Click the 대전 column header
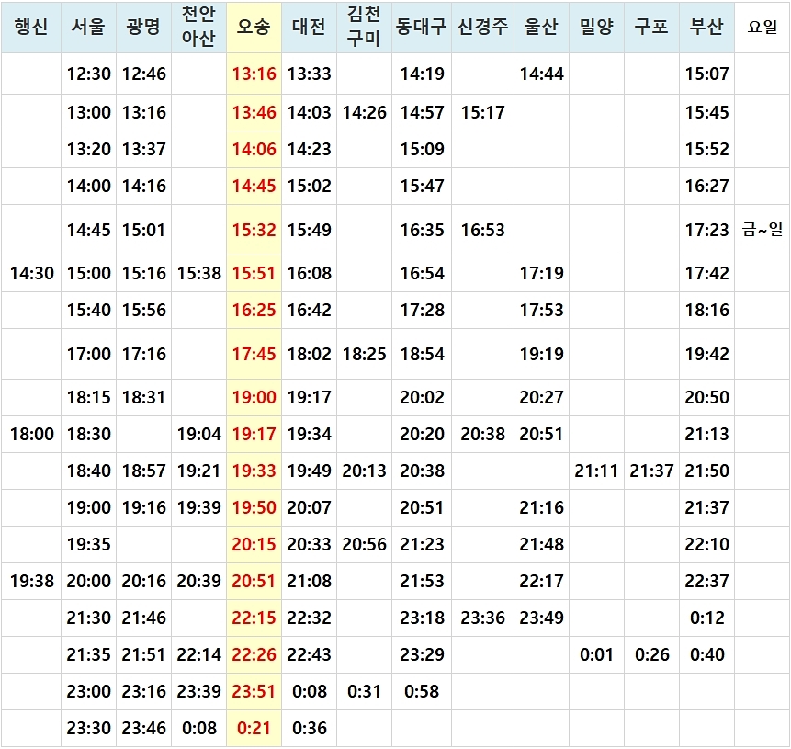This screenshot has width=791, height=749. pos(309,27)
